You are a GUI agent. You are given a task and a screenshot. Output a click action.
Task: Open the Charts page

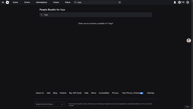(x=27, y=2)
